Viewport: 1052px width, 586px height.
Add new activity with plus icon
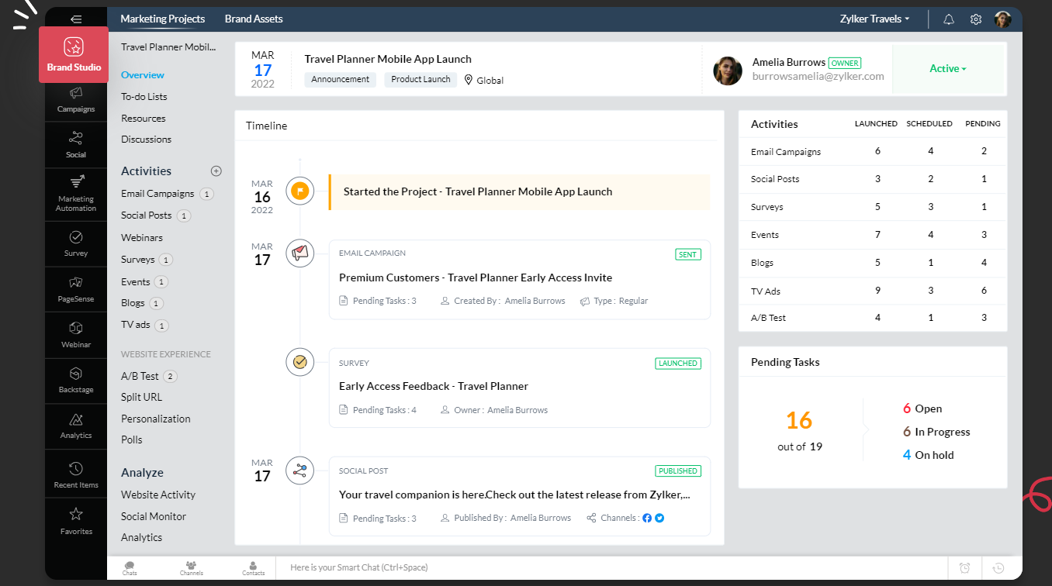[216, 171]
